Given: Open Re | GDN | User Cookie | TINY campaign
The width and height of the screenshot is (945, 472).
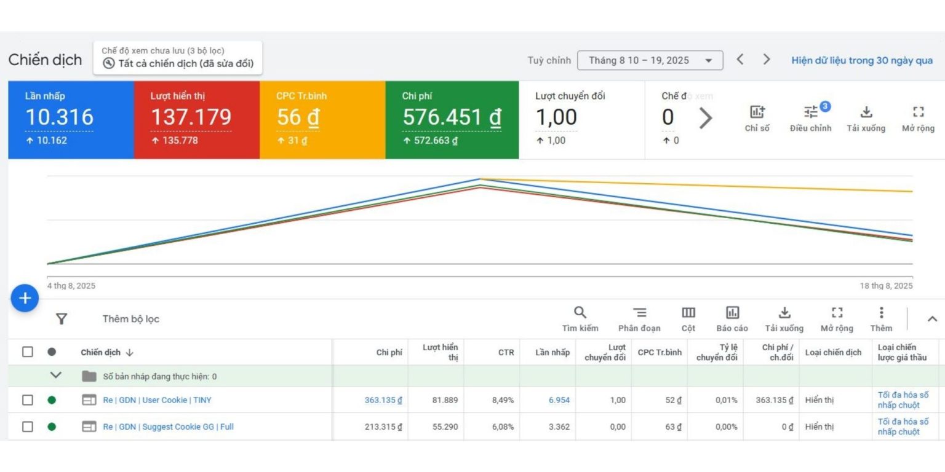Looking at the screenshot, I should (157, 400).
